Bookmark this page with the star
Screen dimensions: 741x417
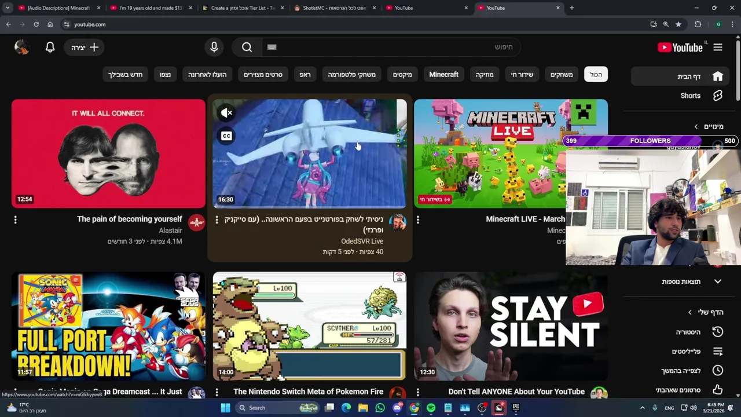(x=678, y=24)
